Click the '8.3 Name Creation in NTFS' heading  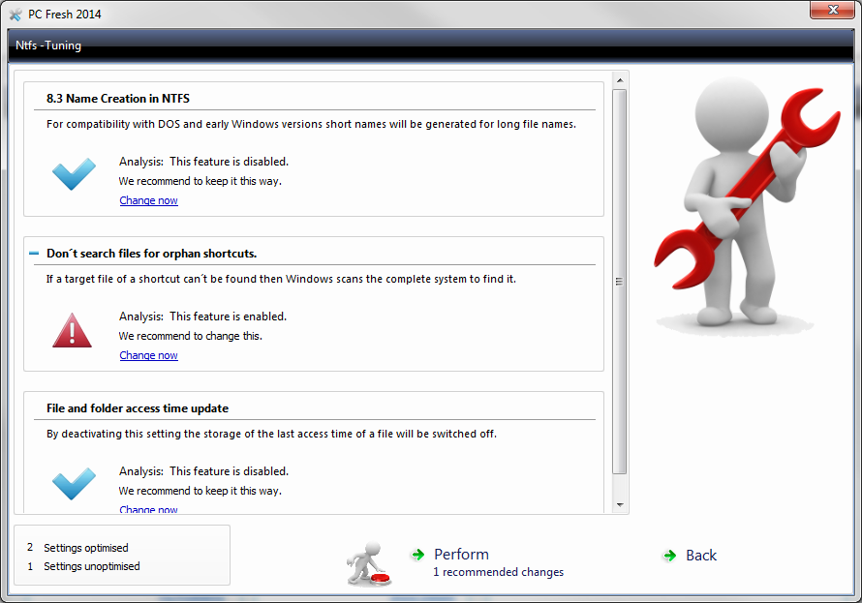click(x=118, y=99)
